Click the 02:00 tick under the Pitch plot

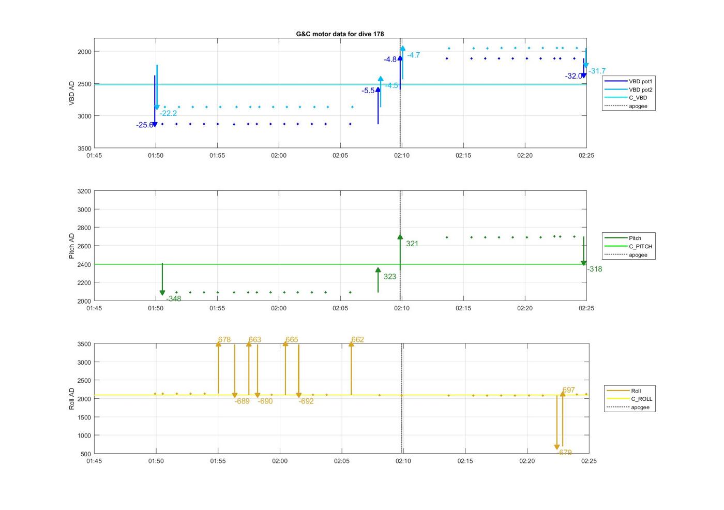[279, 308]
